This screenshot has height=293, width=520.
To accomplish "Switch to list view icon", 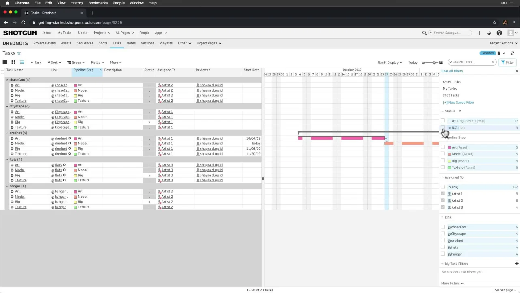I will click(x=22, y=62).
